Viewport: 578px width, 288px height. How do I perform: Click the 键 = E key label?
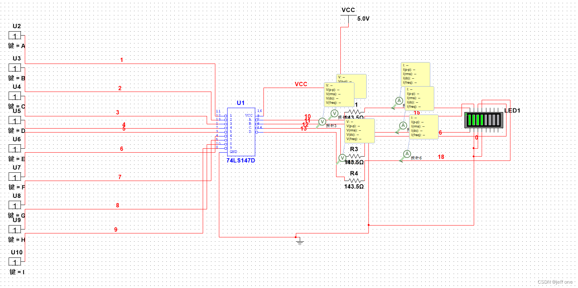[17, 159]
